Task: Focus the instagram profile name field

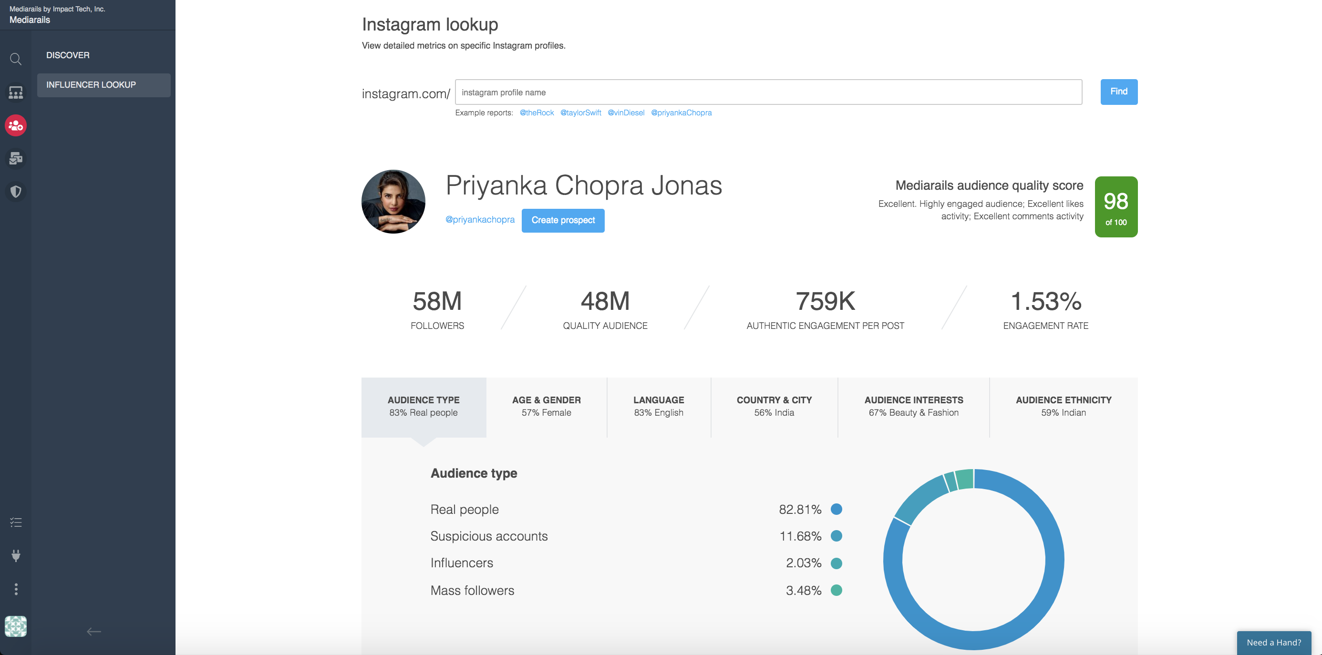Action: tap(768, 92)
